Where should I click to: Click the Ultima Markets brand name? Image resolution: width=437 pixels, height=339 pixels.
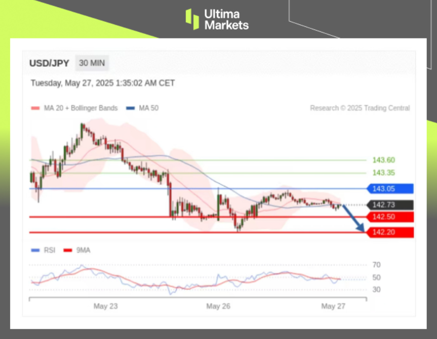pyautogui.click(x=226, y=19)
